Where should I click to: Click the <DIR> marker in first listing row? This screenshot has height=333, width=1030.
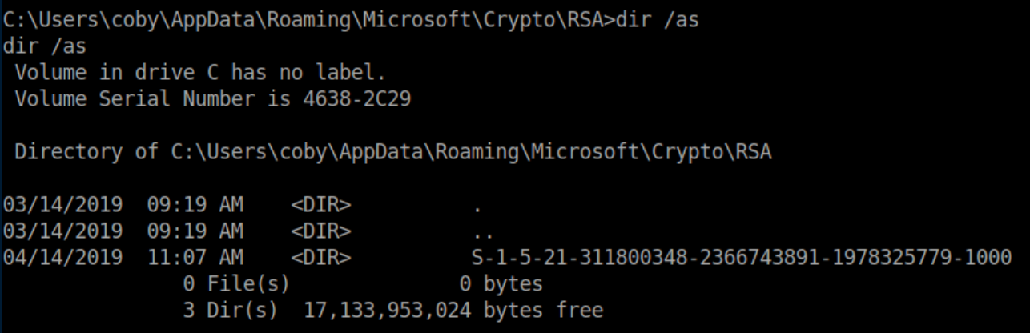click(321, 205)
